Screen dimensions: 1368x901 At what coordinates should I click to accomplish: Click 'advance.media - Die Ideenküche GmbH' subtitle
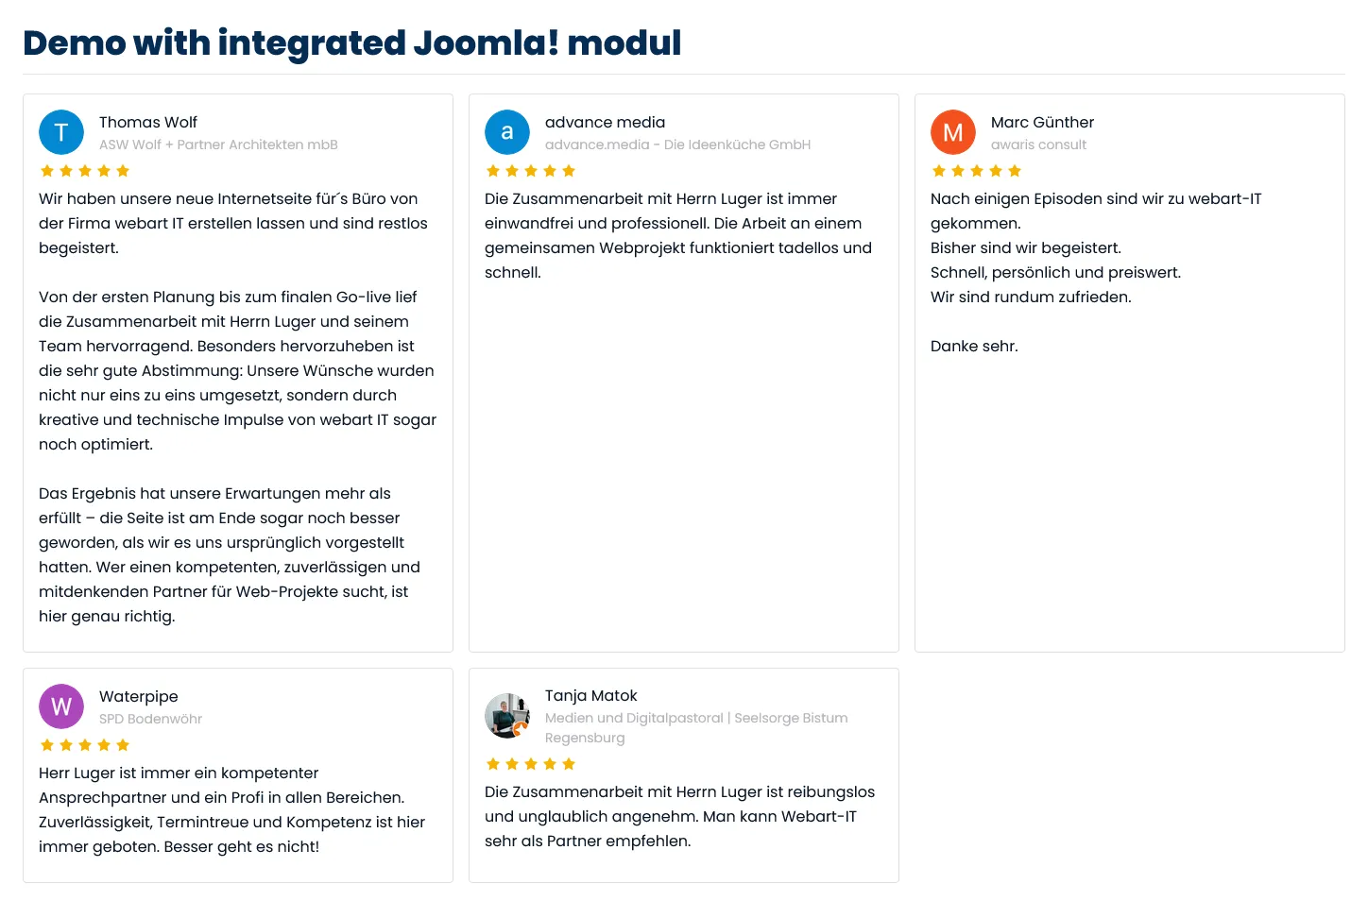click(677, 144)
